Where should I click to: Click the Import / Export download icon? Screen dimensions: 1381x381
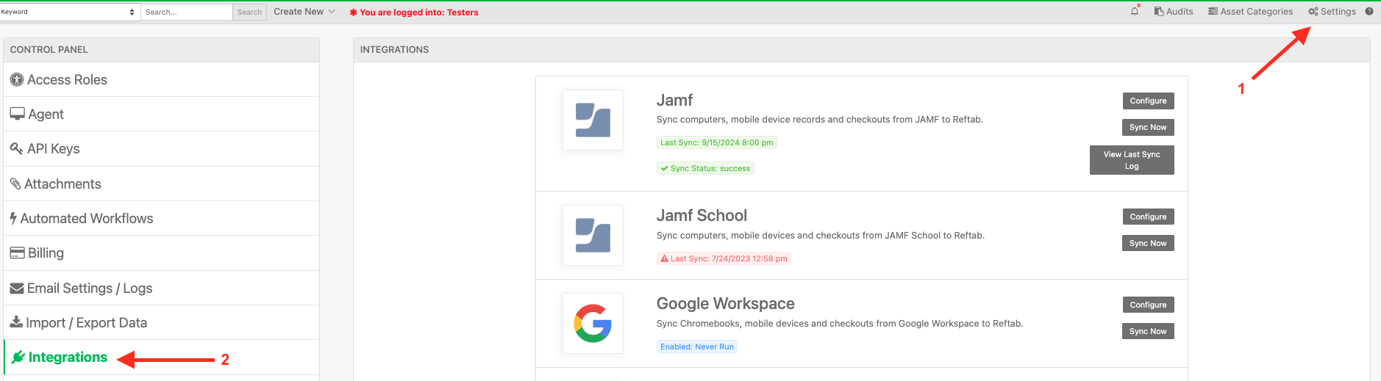[x=16, y=322]
